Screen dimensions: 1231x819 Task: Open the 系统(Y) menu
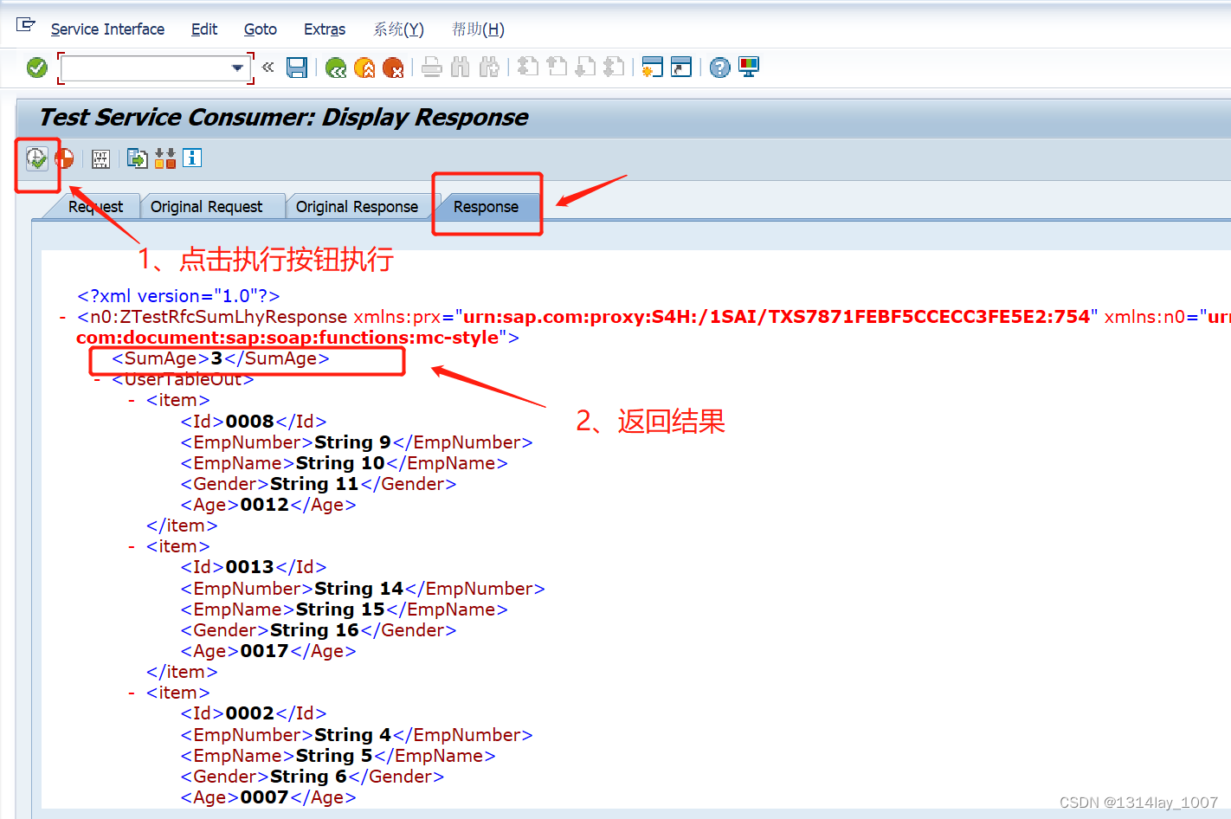(x=398, y=29)
